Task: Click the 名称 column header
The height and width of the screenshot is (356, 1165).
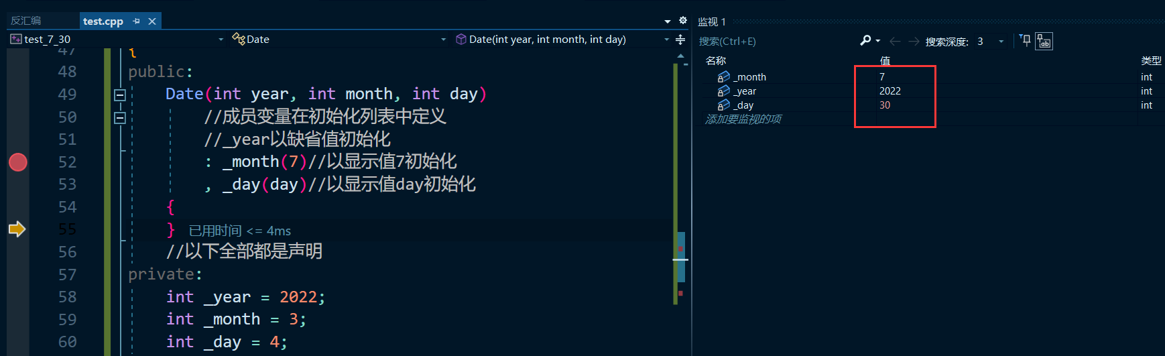Action: click(716, 60)
